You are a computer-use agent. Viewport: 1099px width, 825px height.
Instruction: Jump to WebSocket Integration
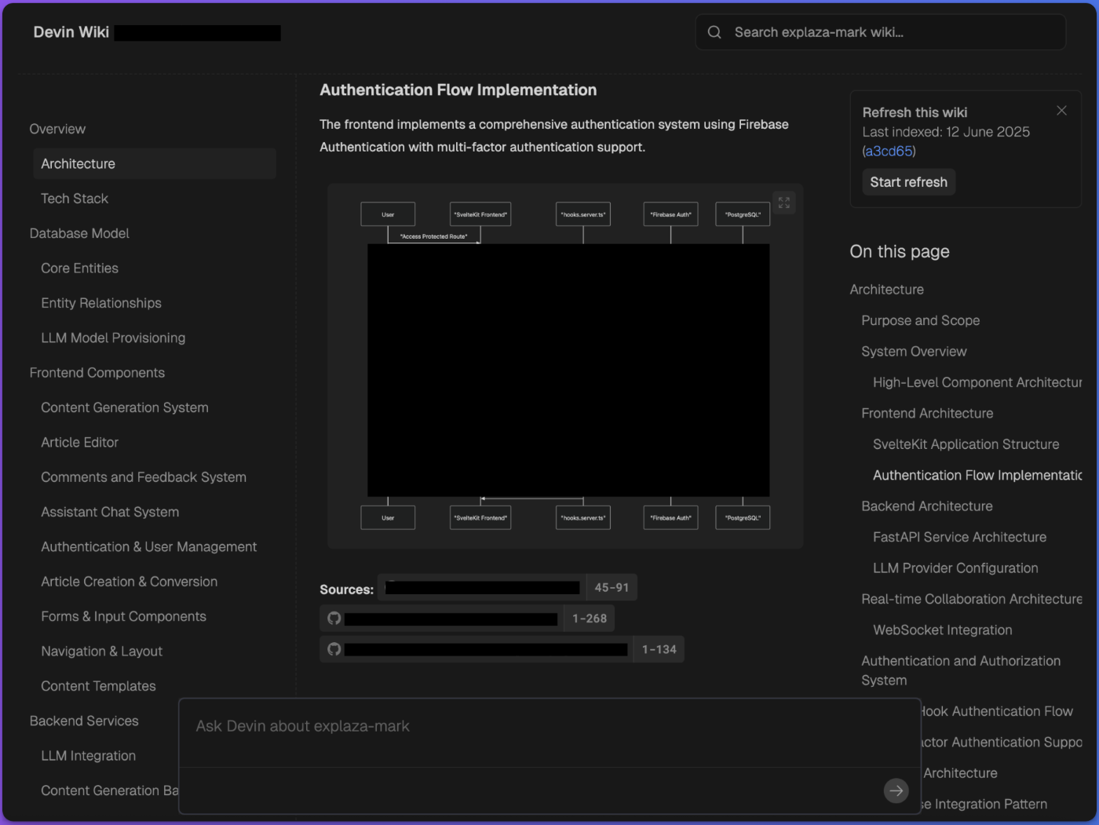942,630
